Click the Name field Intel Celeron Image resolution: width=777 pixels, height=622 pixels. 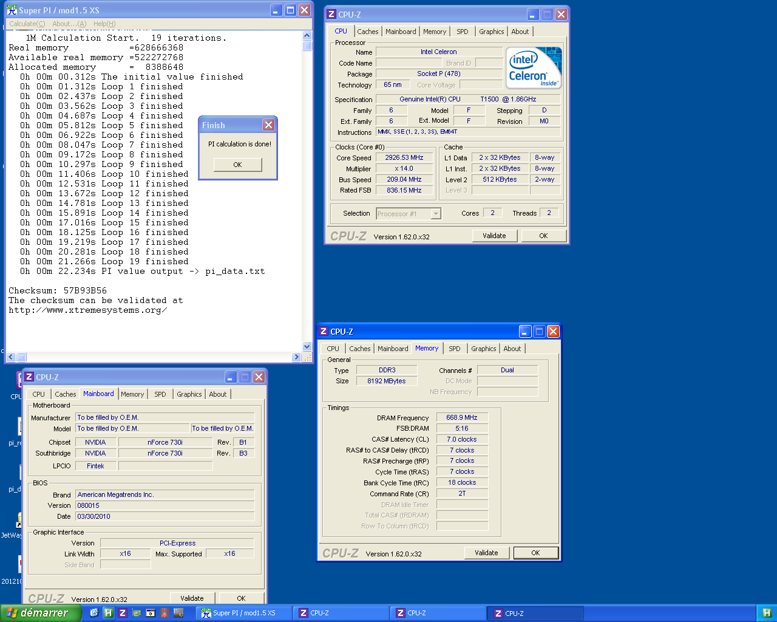point(439,52)
